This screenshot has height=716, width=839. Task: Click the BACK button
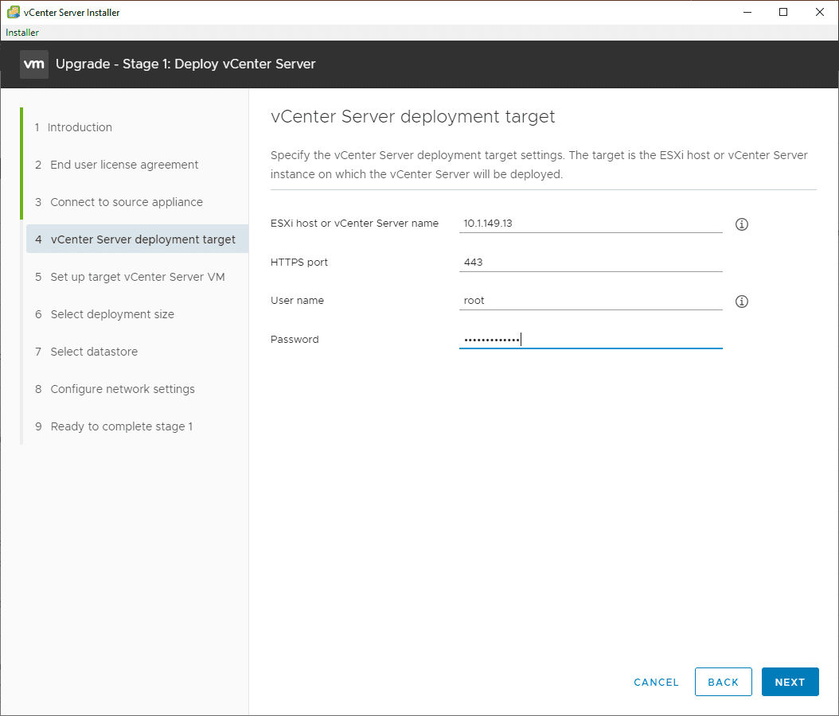tap(723, 682)
